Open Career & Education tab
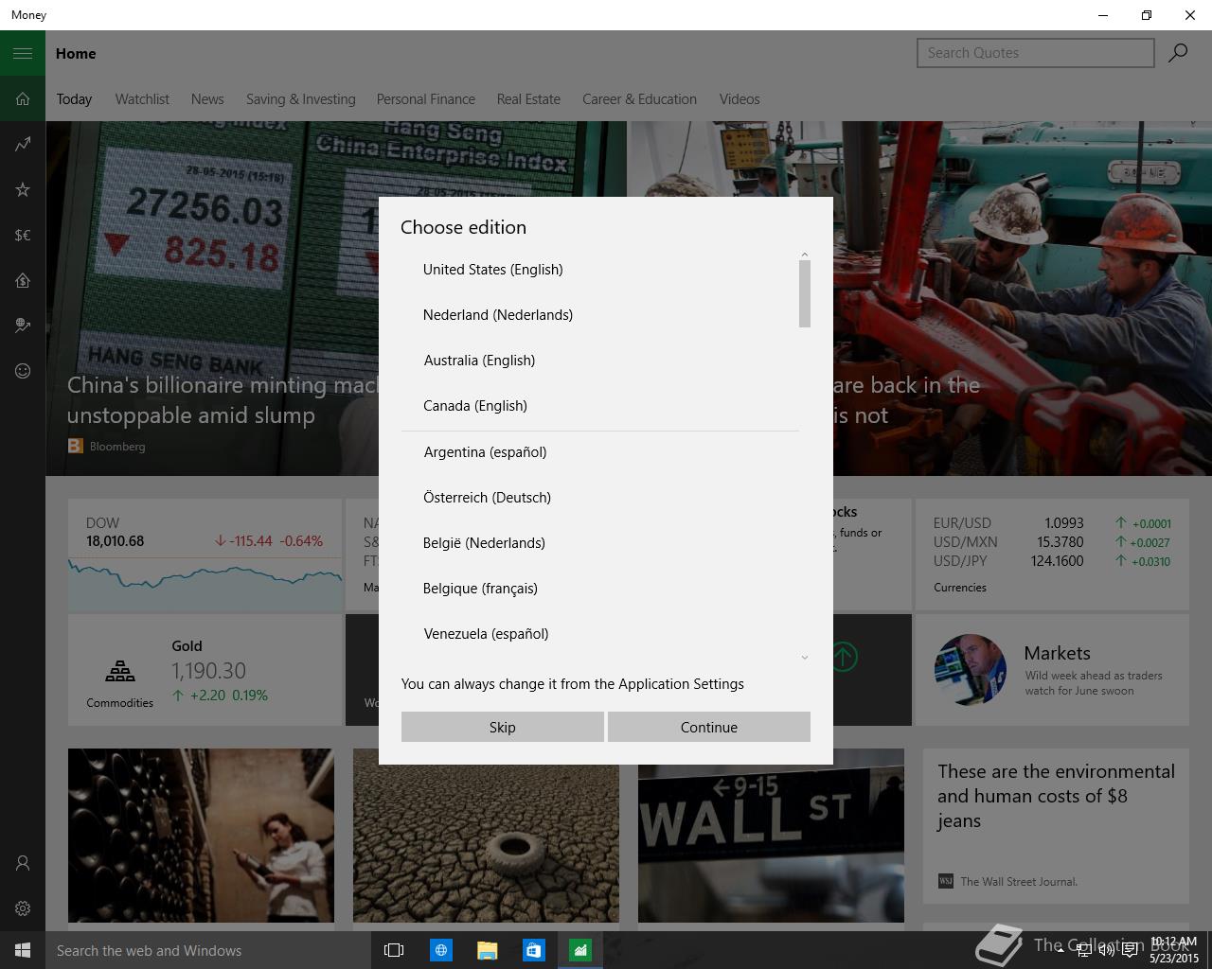1212x969 pixels. tap(639, 99)
